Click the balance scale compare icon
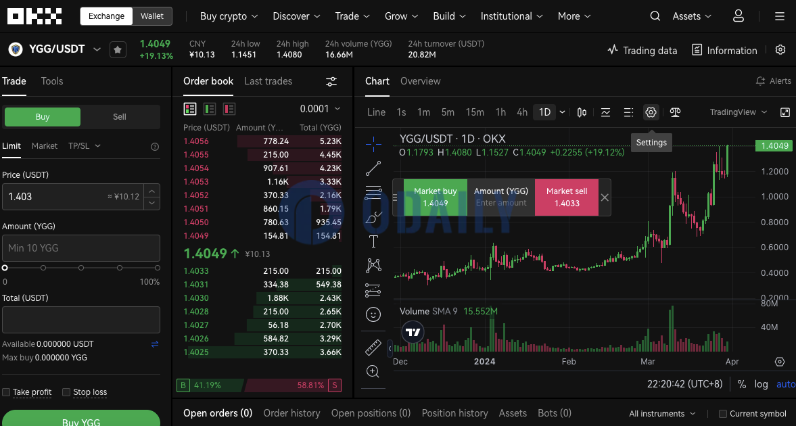 (x=675, y=112)
